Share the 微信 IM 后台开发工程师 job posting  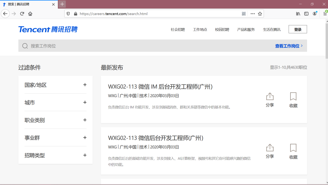click(270, 100)
